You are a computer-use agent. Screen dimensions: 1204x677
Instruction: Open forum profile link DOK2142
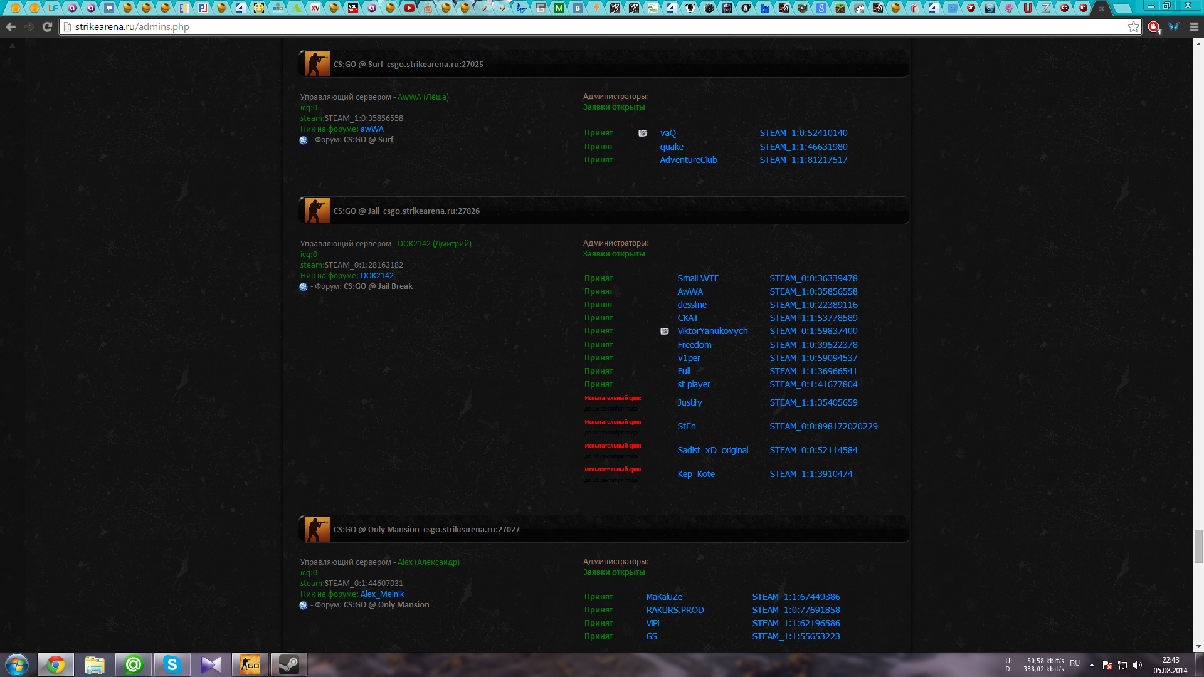(377, 276)
